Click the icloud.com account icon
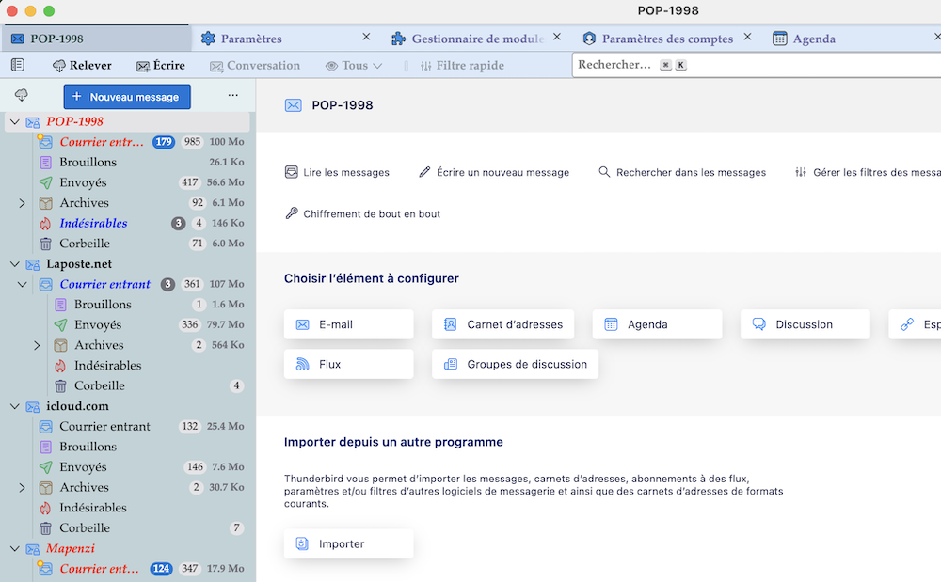941x582 pixels. 33,406
